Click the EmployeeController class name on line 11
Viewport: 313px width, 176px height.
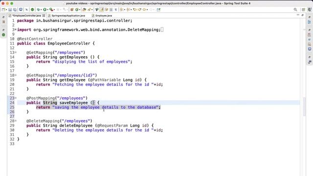click(x=68, y=44)
